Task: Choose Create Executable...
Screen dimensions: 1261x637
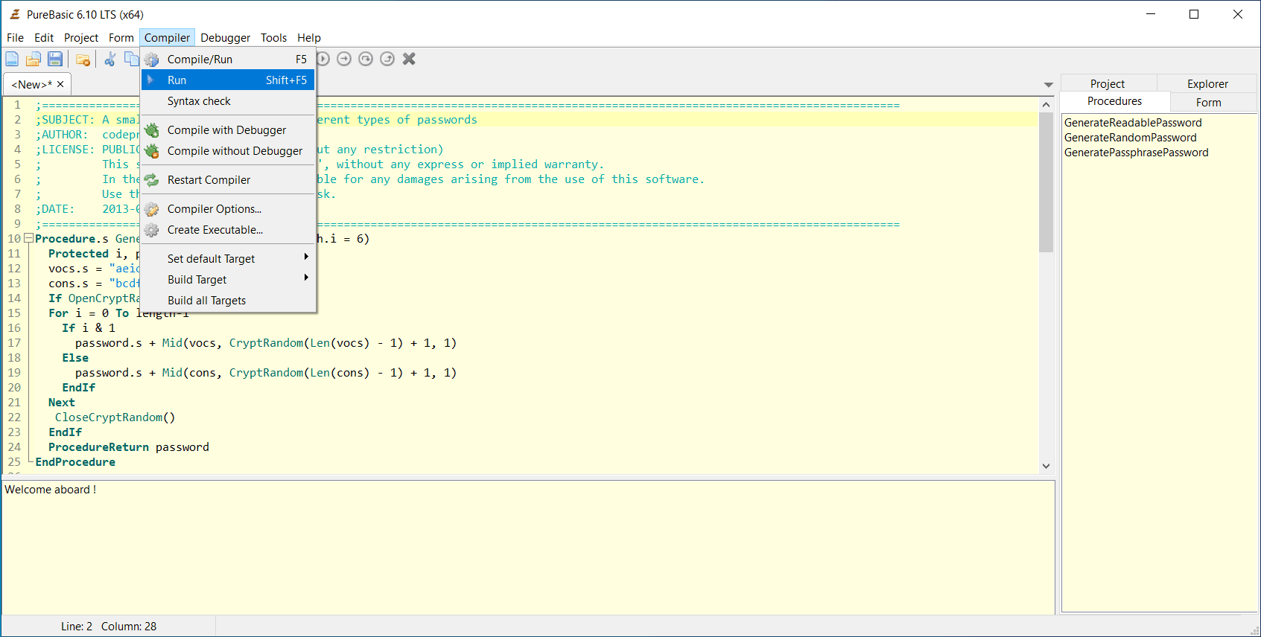Action: [x=229, y=229]
